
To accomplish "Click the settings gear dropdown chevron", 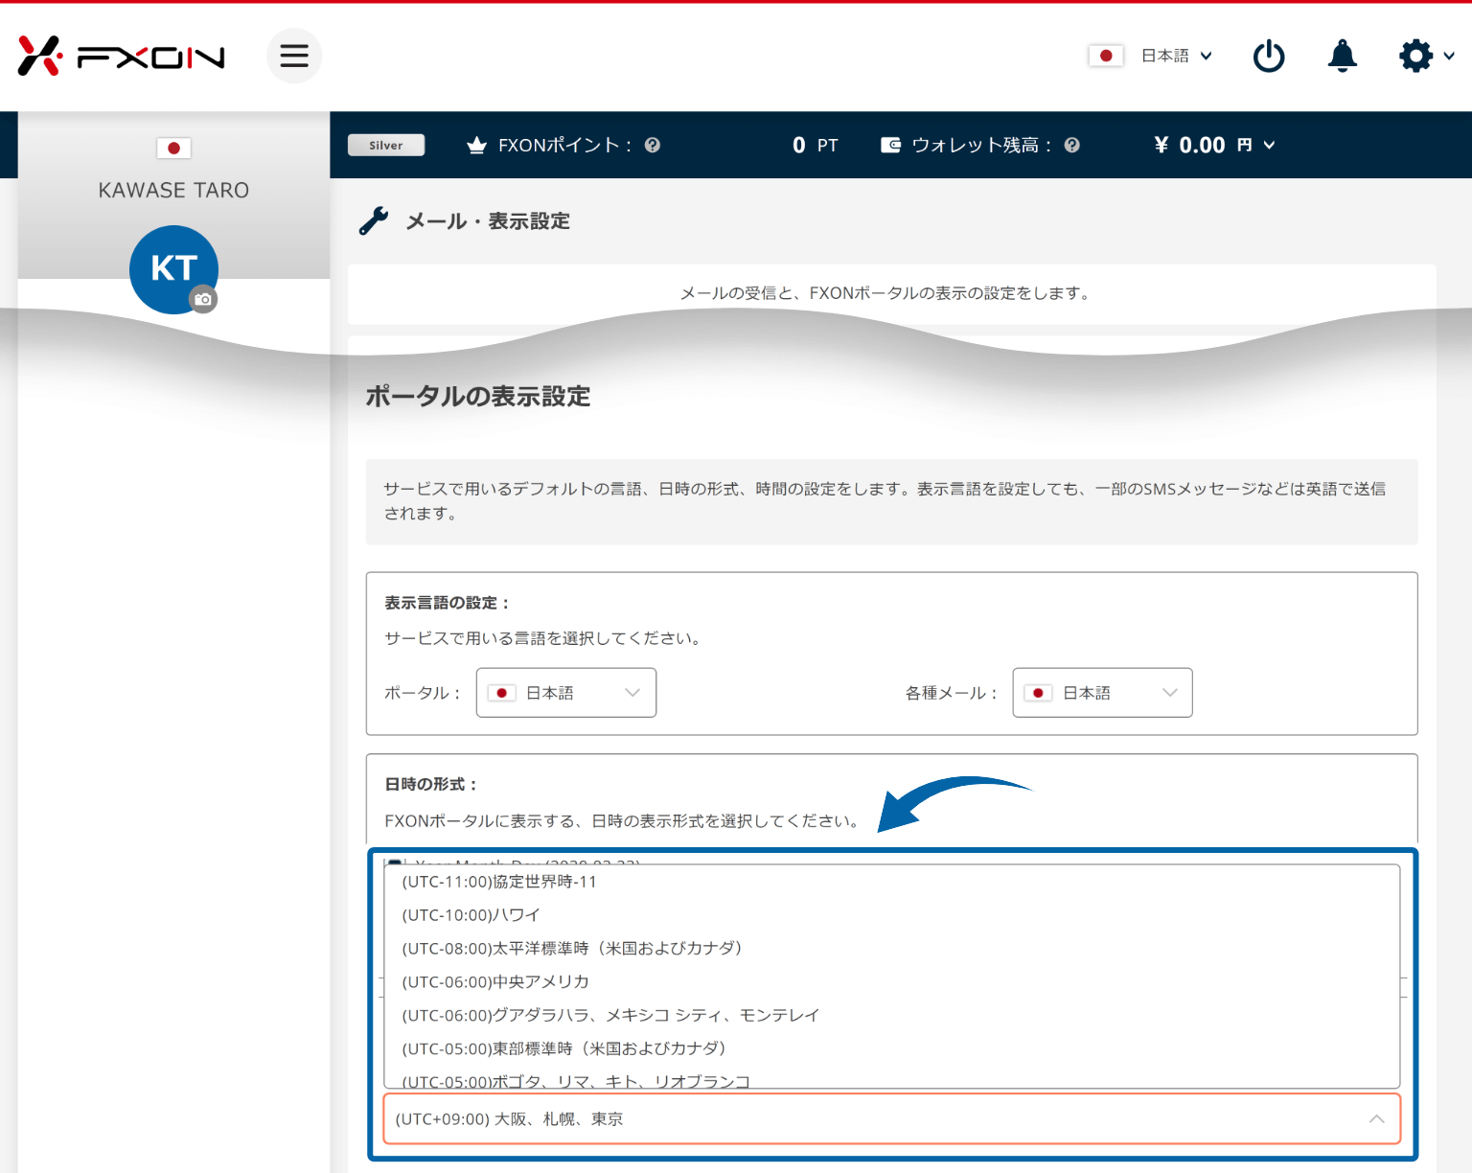I will (x=1449, y=56).
